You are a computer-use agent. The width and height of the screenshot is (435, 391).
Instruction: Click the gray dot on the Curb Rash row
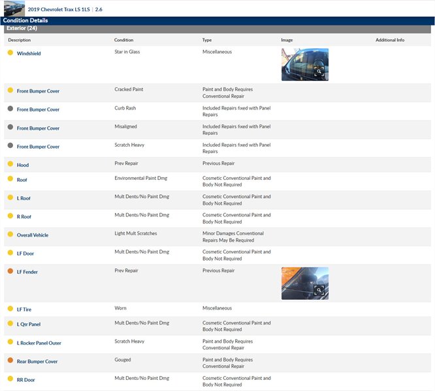10,109
